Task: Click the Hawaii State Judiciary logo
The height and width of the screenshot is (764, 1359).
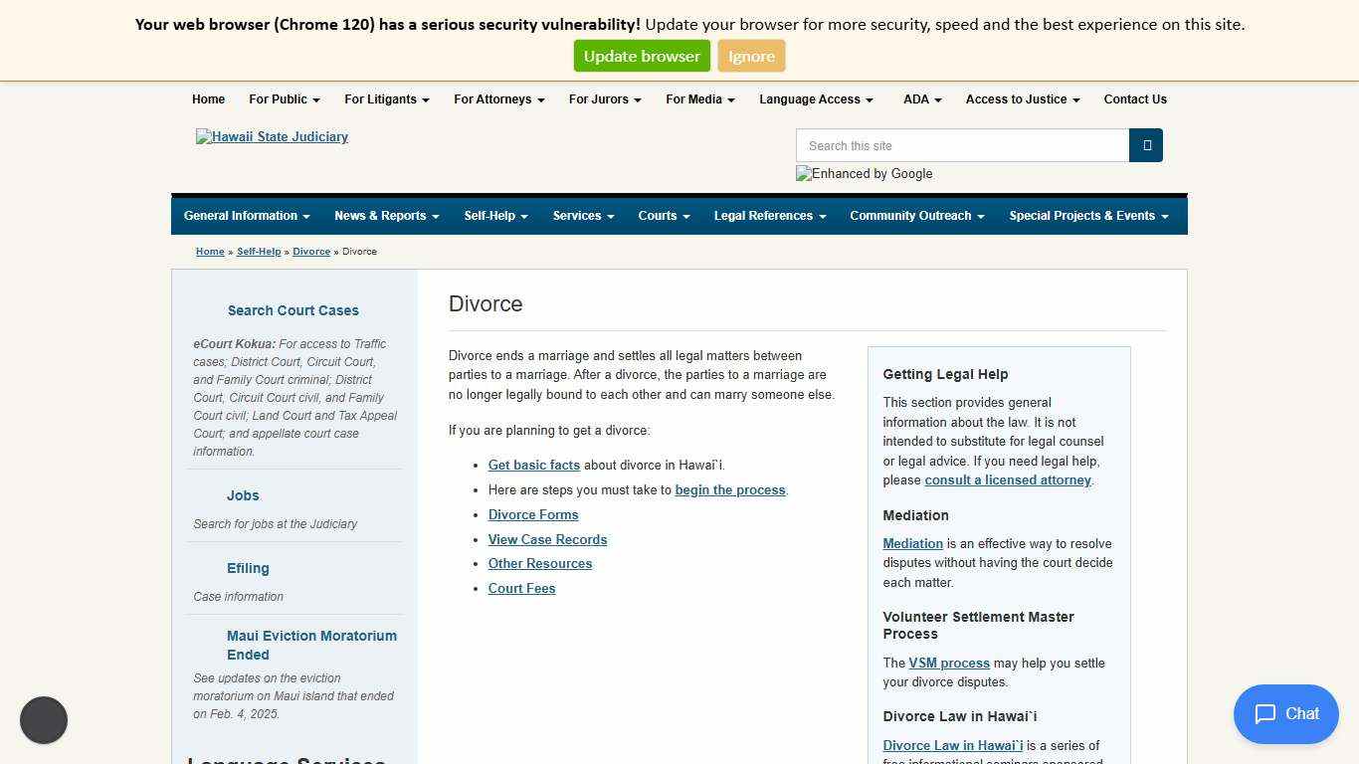Action: [272, 137]
